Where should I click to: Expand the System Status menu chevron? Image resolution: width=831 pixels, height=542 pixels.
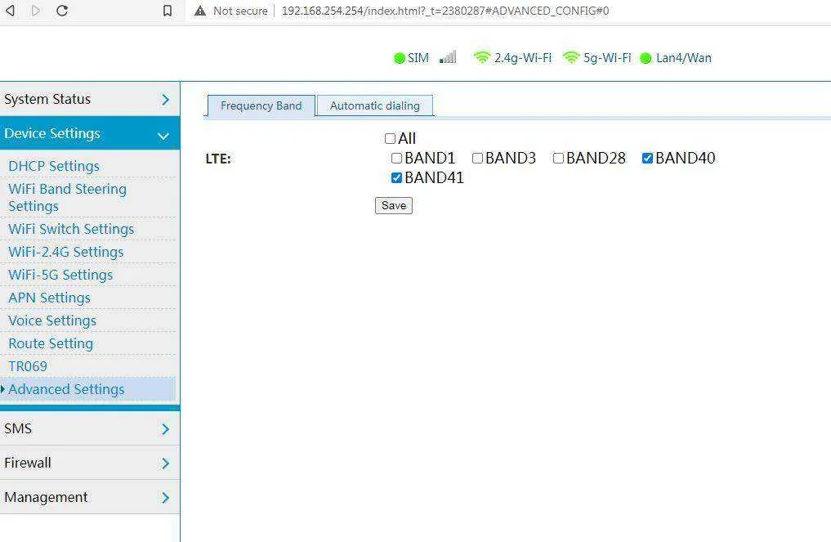[165, 99]
